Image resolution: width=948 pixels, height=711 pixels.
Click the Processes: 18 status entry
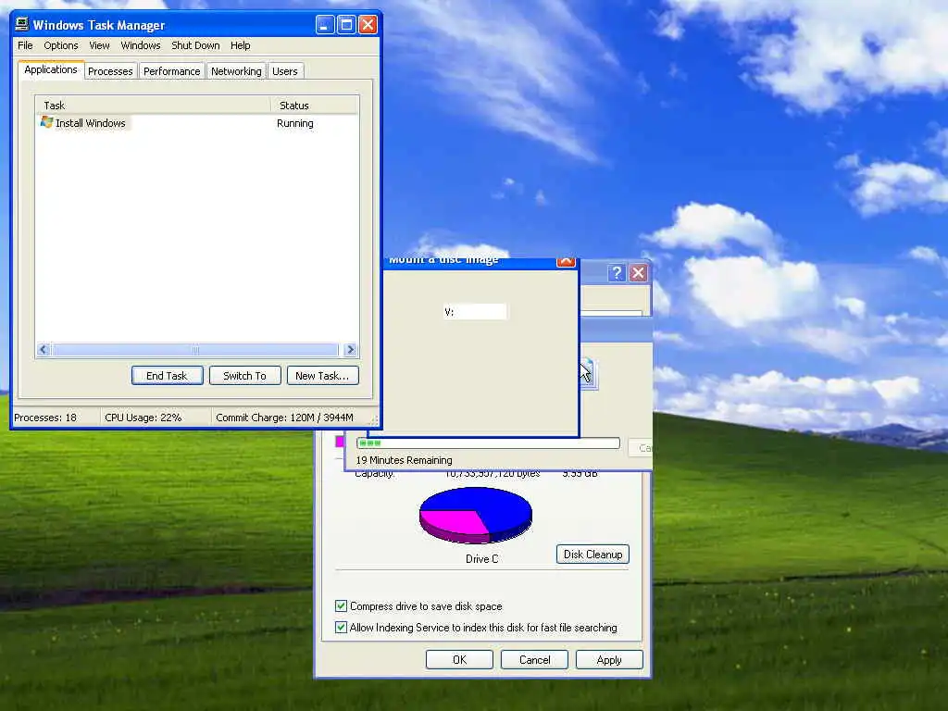(x=45, y=418)
